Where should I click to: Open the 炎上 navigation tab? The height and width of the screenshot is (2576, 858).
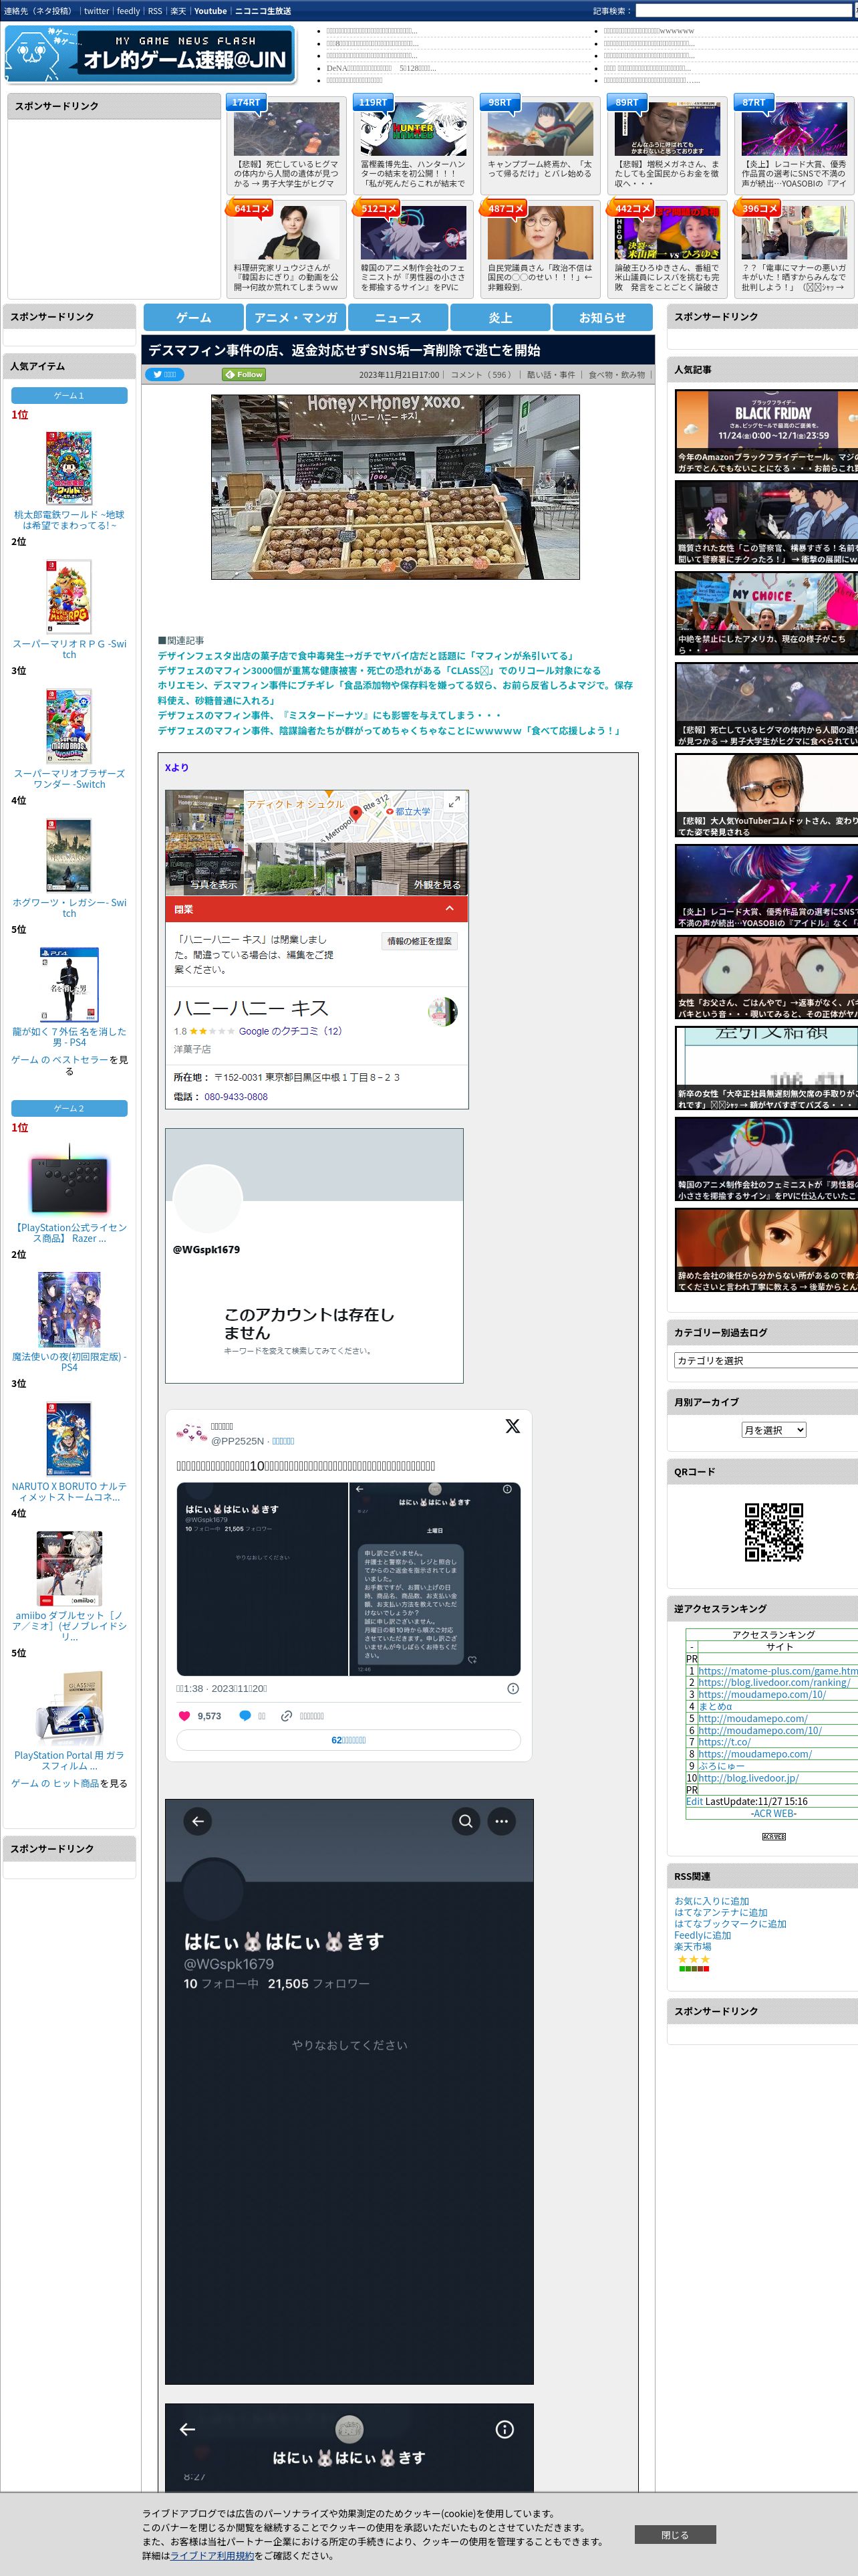pos(500,317)
